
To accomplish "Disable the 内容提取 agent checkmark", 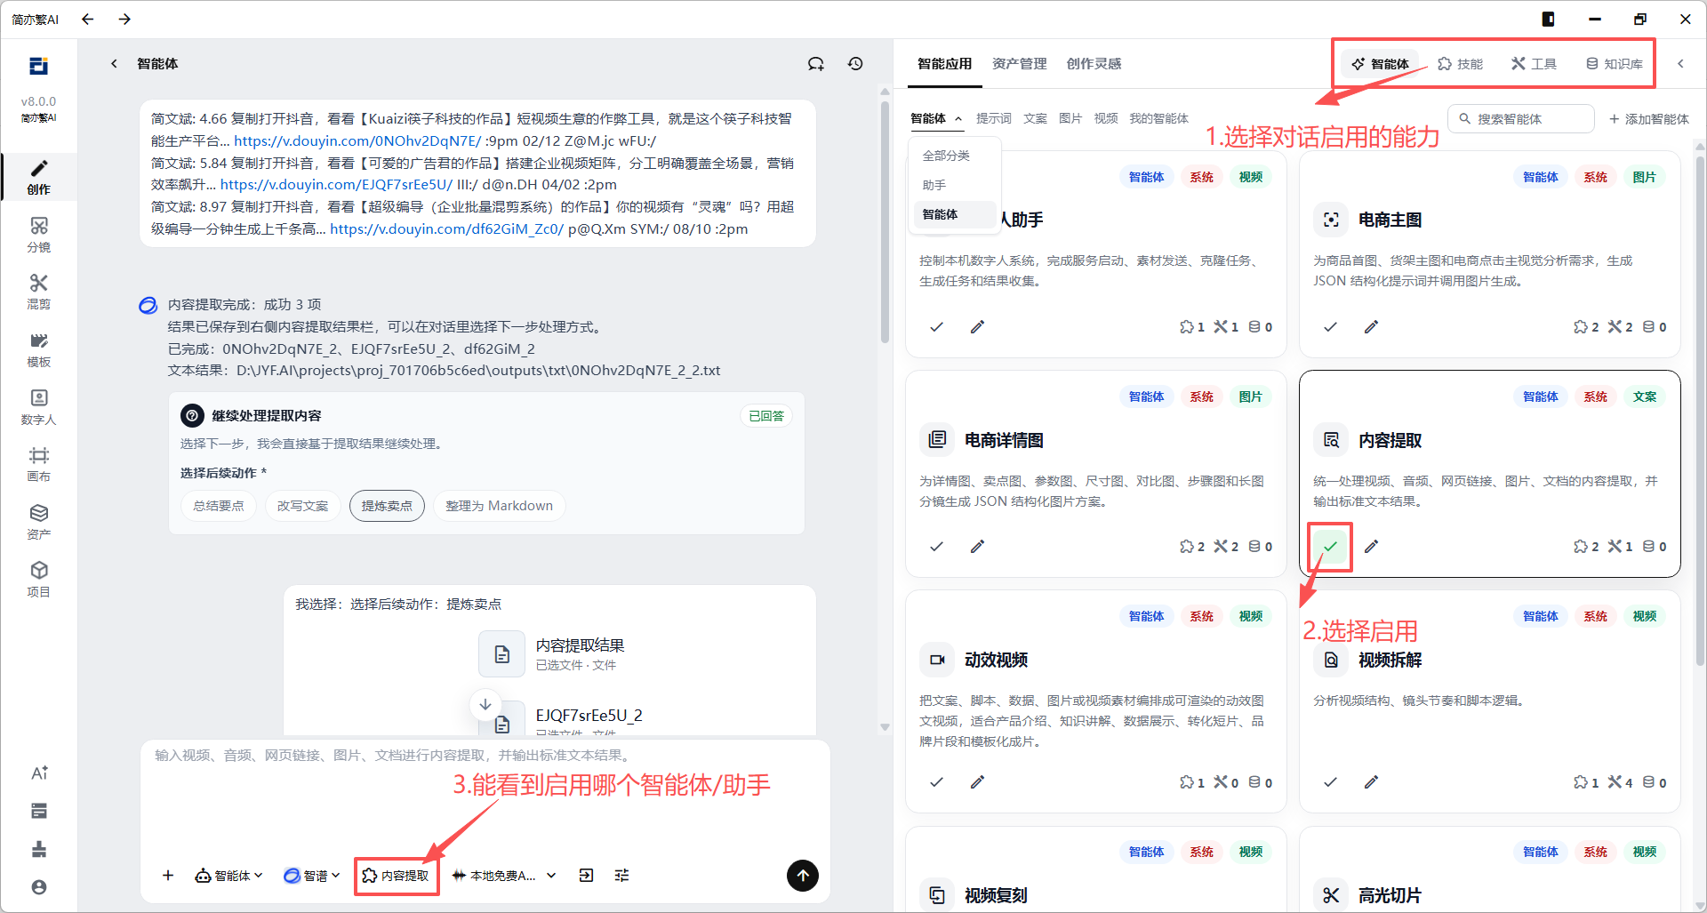I will click(1330, 547).
